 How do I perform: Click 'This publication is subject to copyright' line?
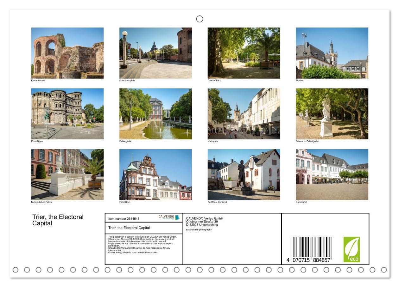click(x=142, y=236)
